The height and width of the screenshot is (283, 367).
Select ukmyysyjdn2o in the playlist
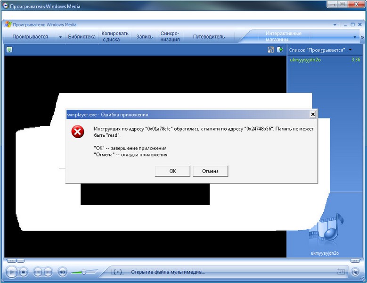click(x=305, y=60)
